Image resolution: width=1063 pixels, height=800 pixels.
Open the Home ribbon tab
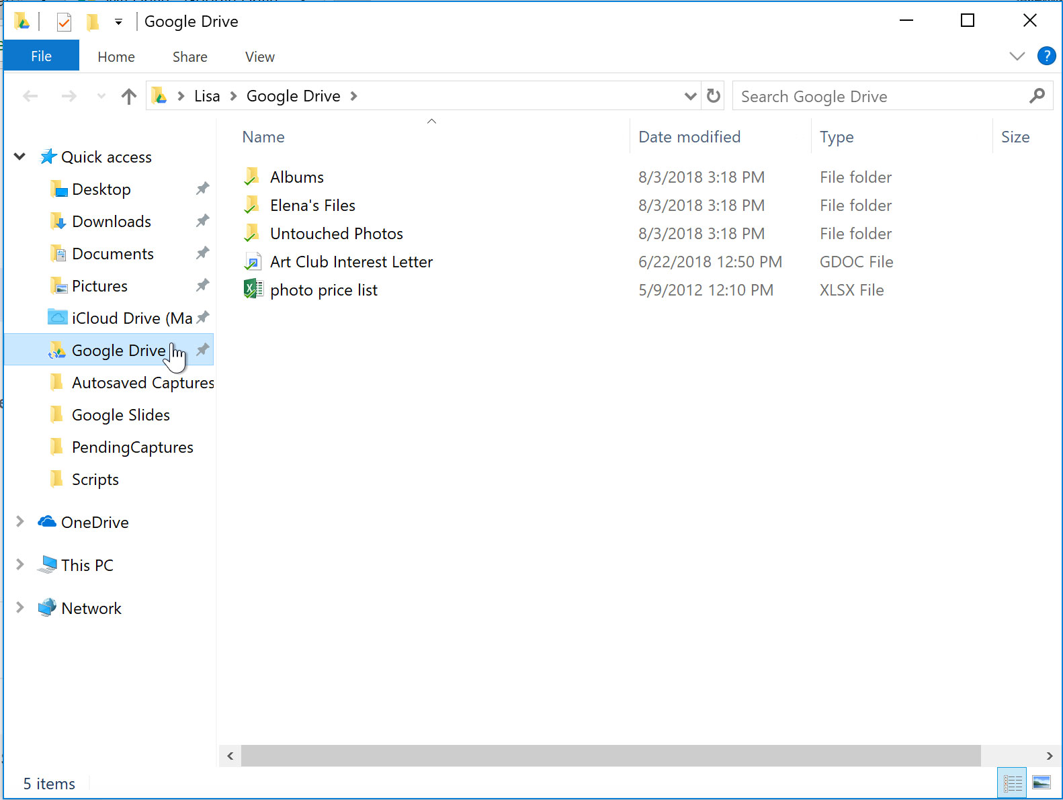click(116, 56)
